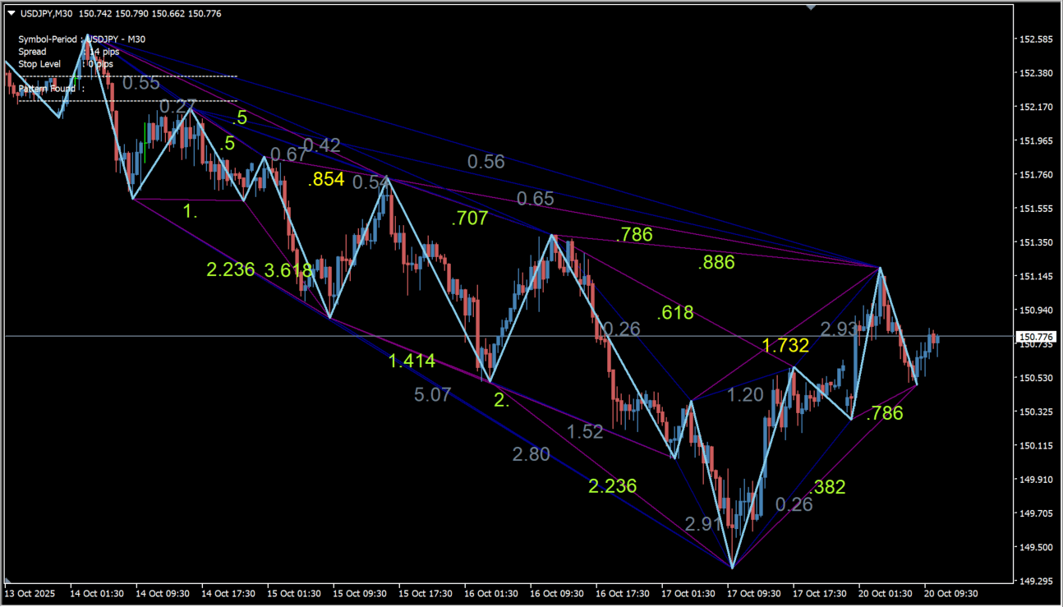Click the current price label 150.776
Viewport: 1063px width, 607px height.
pyautogui.click(x=1036, y=337)
